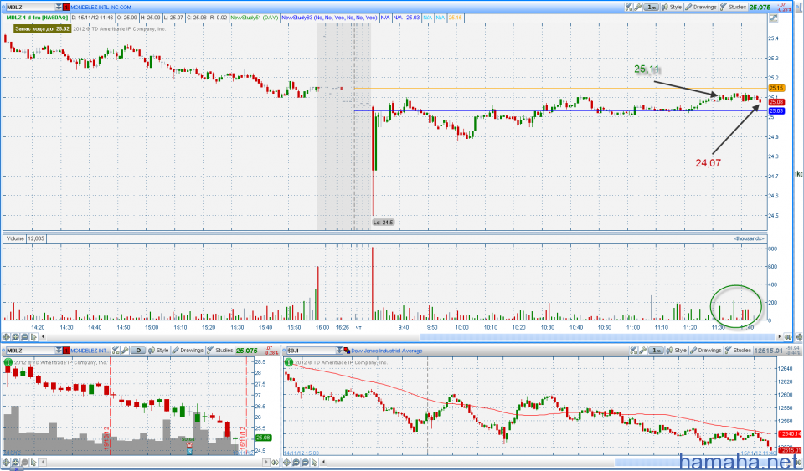Click the blue 25.03 price level tag
This screenshot has height=471, width=804.
(776, 111)
